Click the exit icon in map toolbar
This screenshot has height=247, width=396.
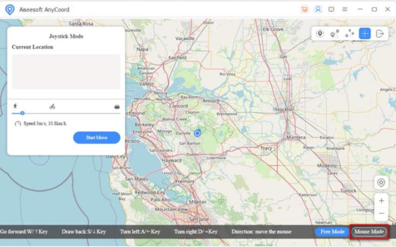click(380, 34)
